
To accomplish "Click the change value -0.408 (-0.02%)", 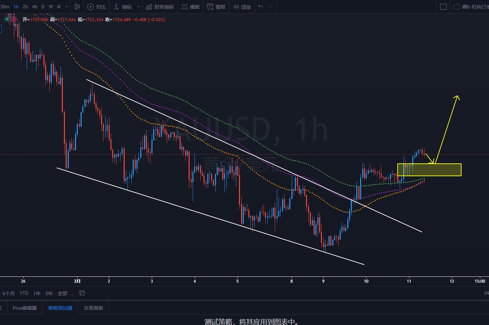I will click(149, 19).
